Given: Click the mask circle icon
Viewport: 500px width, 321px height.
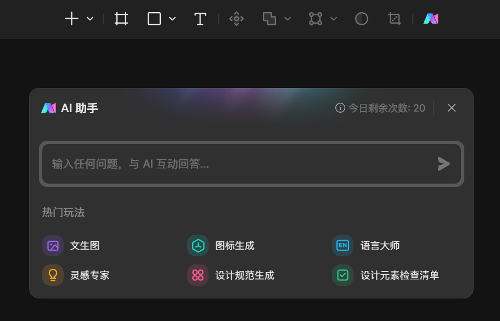Looking at the screenshot, I should (361, 19).
